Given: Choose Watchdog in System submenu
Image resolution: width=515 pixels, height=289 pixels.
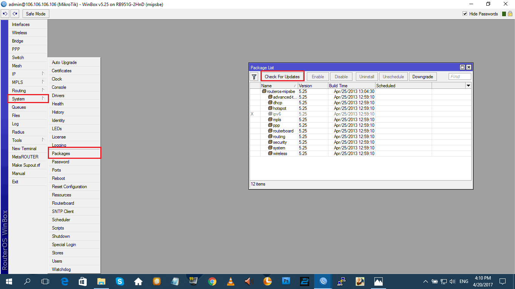Looking at the screenshot, I should 74,269.
